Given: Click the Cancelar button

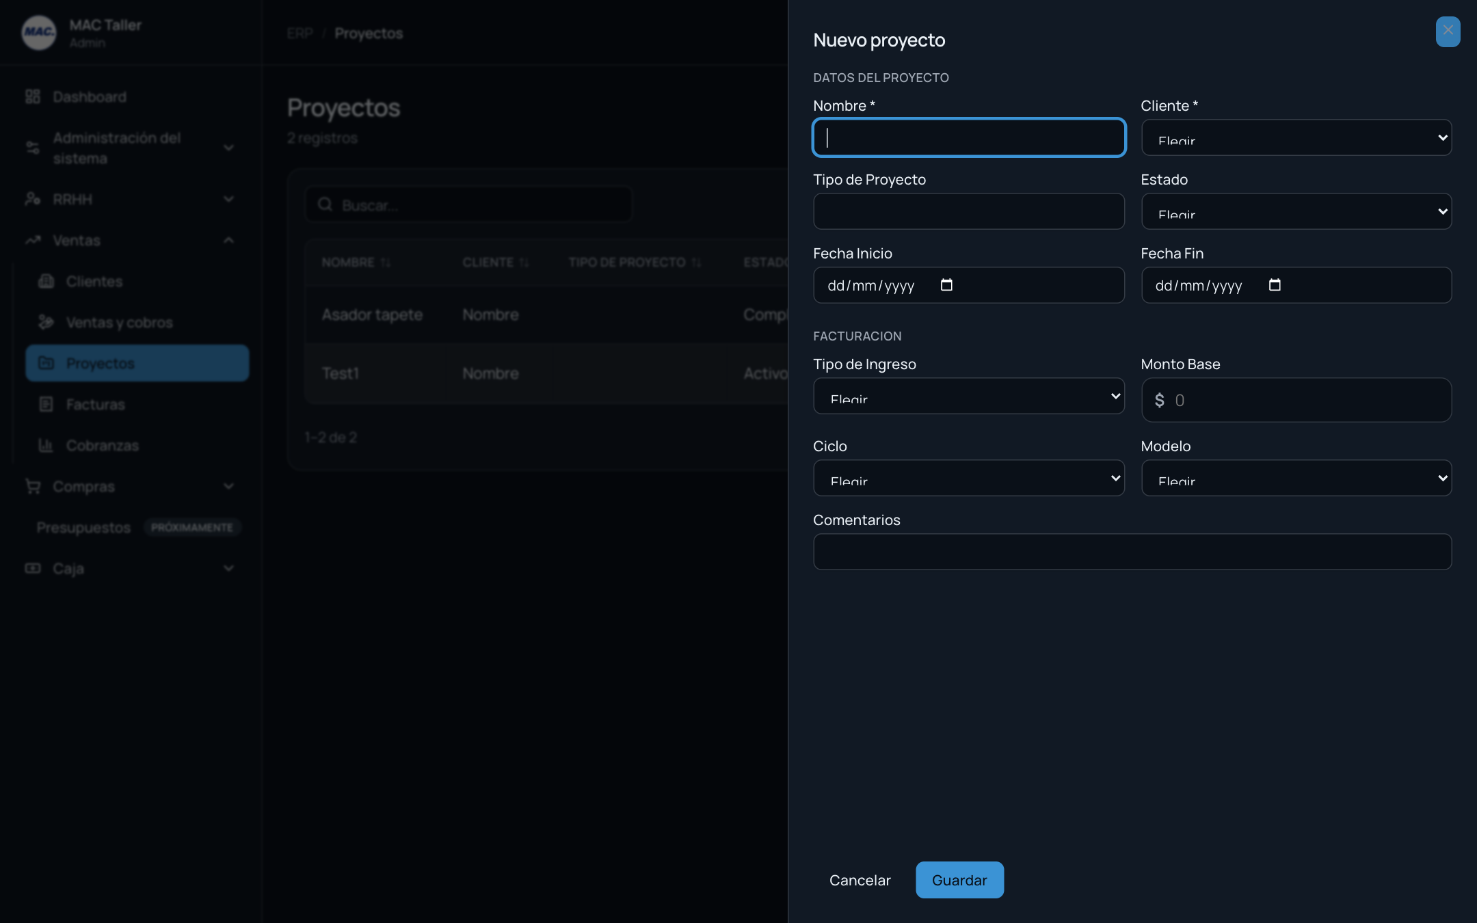Looking at the screenshot, I should click(860, 880).
